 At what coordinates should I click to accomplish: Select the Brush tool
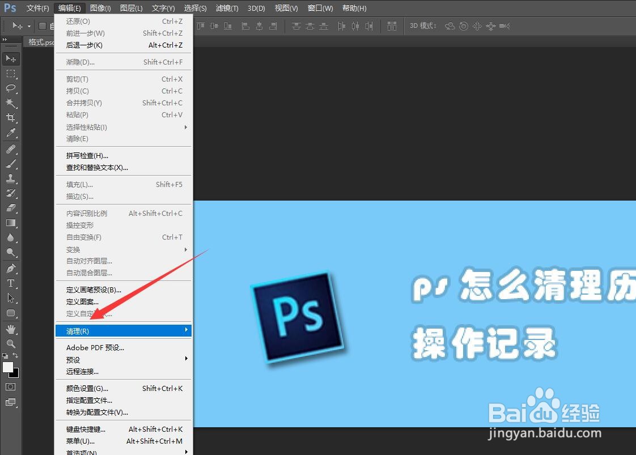click(11, 163)
